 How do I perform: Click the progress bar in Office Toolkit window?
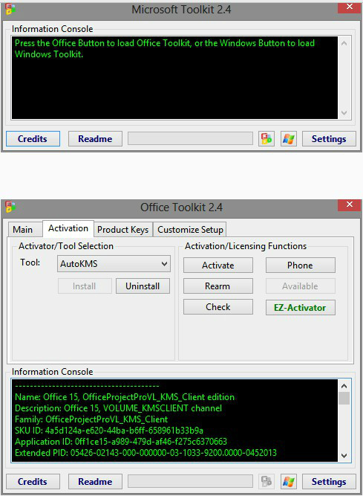(x=190, y=481)
